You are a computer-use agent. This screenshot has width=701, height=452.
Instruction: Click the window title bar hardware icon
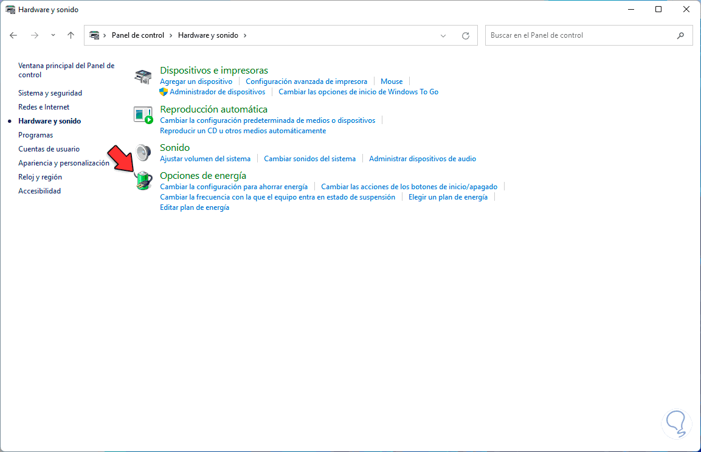(x=10, y=9)
